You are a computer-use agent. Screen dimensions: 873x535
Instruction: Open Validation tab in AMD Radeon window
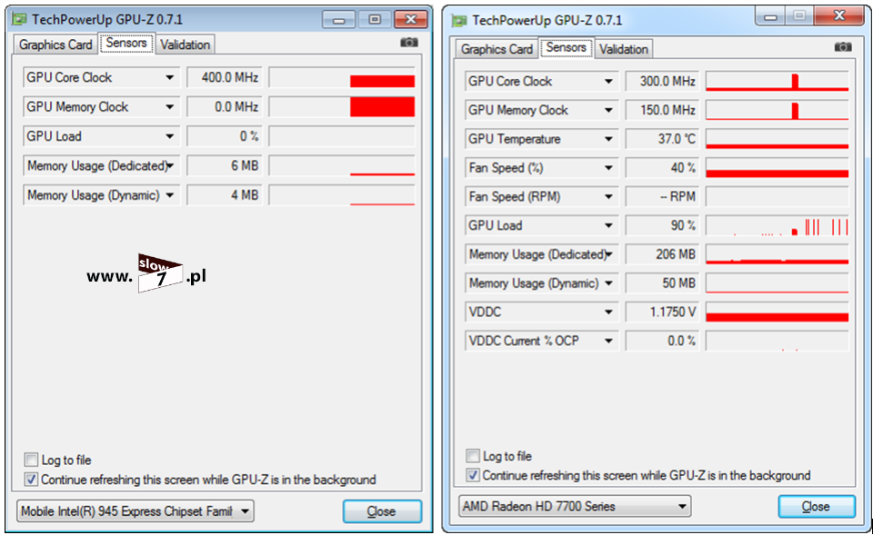click(624, 49)
